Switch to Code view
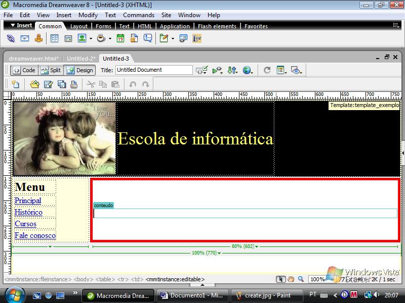 tap(24, 70)
